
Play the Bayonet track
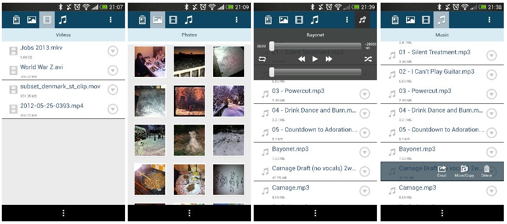coord(315,59)
